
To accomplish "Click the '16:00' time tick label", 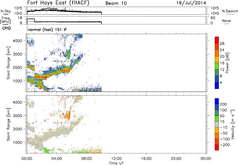I will pos(146,159).
